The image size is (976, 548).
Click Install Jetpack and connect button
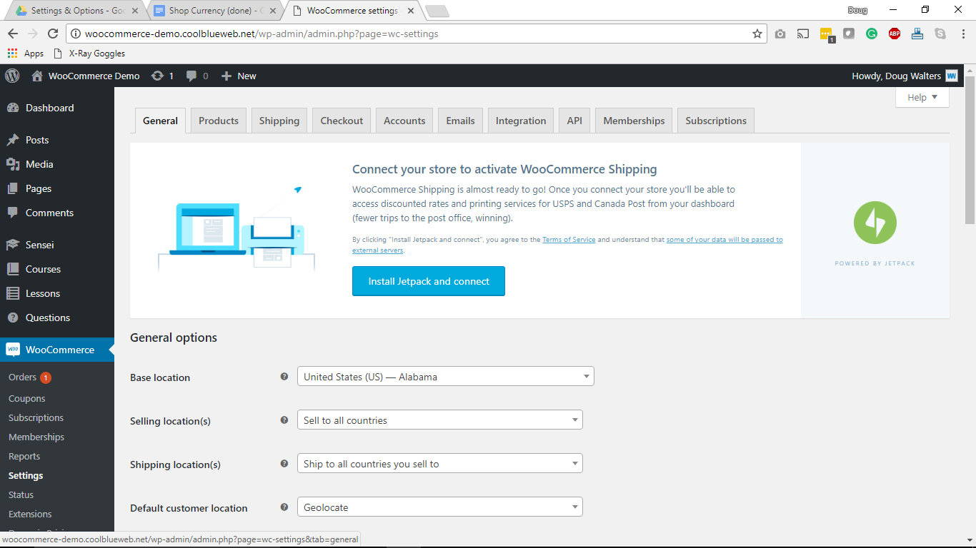[429, 281]
